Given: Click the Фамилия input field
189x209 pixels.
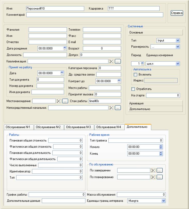Looking at the screenshot, I should pos(48,30).
